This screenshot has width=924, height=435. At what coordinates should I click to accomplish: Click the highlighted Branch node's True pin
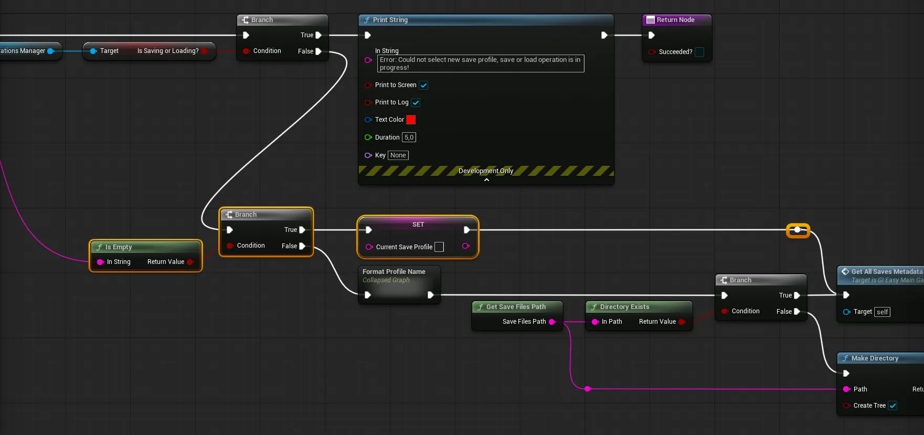302,230
